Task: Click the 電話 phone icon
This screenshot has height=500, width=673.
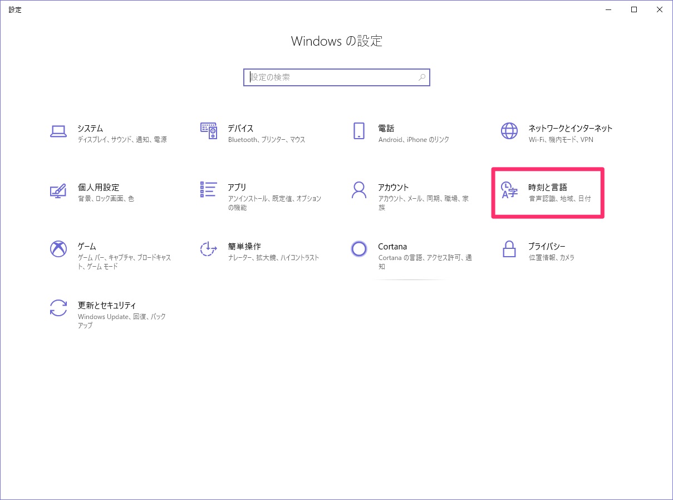Action: tap(359, 131)
